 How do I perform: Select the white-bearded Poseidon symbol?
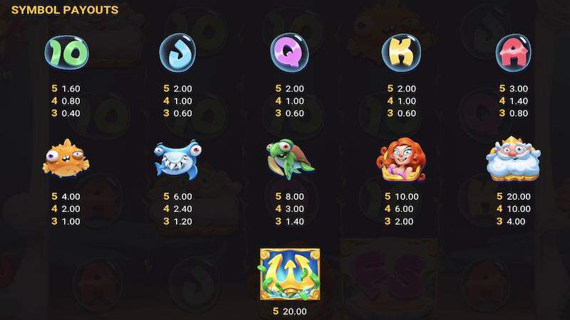click(513, 159)
